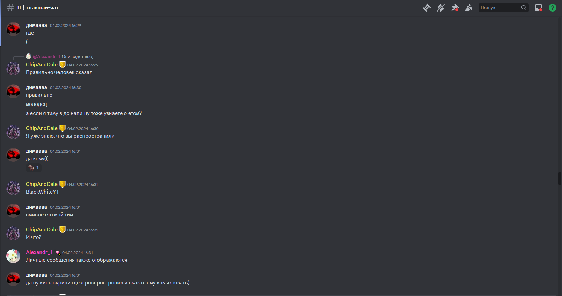562x296 pixels.
Task: Click димаааа username at 16:30
Action: click(x=36, y=87)
